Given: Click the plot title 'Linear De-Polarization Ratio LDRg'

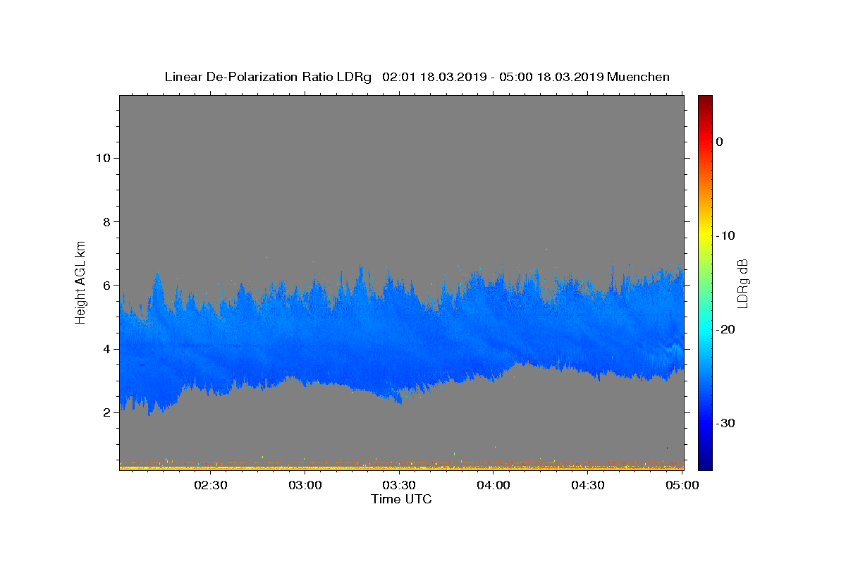Looking at the screenshot, I should (x=267, y=77).
